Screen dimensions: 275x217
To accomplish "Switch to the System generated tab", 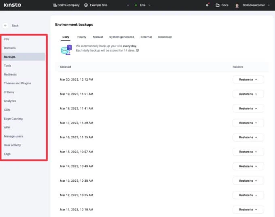I will [x=121, y=37].
